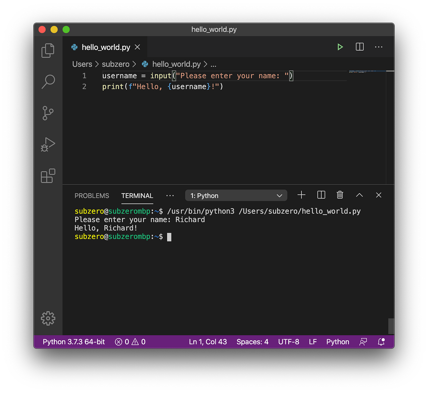Change file encoding via UTF-8
Screen dimensions: 428x393
click(x=289, y=342)
